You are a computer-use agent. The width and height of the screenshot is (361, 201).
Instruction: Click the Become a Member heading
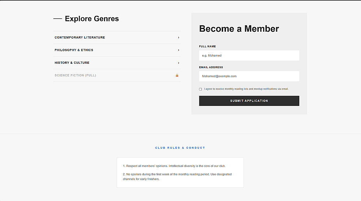(x=239, y=29)
